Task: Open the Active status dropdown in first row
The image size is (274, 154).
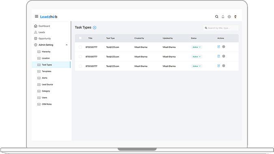Action: (196, 47)
